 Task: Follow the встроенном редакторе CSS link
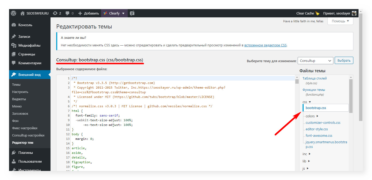pyautogui.click(x=266, y=45)
